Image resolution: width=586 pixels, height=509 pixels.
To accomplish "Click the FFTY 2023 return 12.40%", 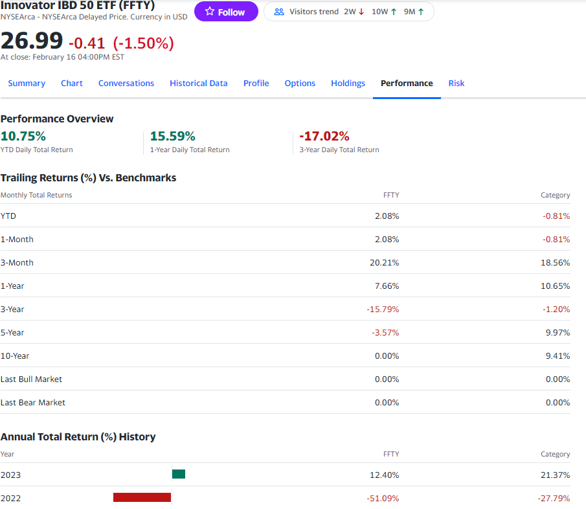I will (384, 475).
